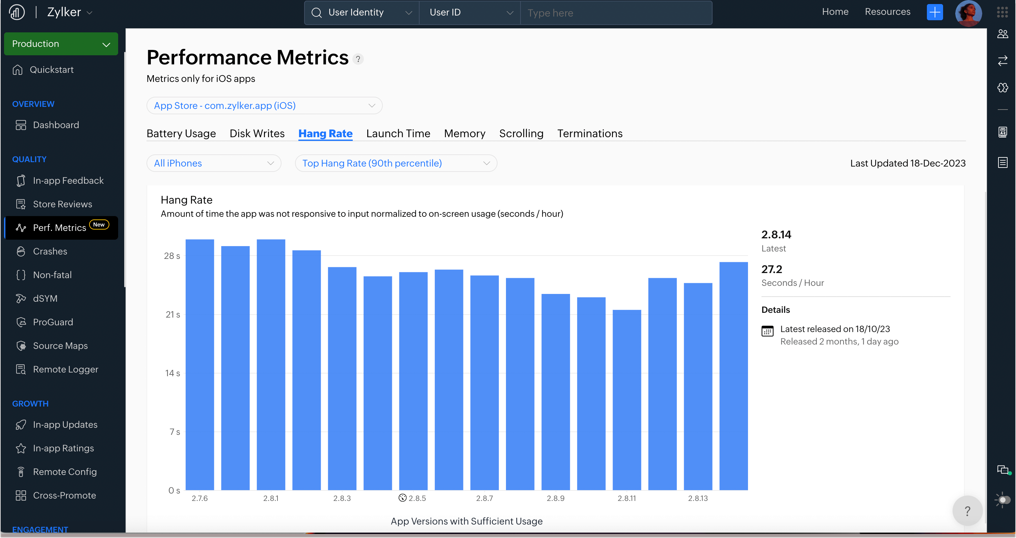
Task: Click the help icon beside Performance Metrics
Action: (358, 59)
